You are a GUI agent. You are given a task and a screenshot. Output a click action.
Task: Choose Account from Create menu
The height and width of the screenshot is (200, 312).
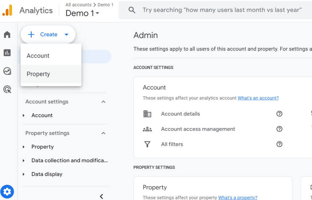(x=51, y=56)
